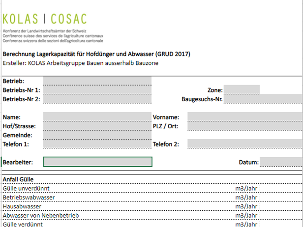This screenshot has width=303, height=227.
Task: Select the Vorname input field
Action: [244, 117]
